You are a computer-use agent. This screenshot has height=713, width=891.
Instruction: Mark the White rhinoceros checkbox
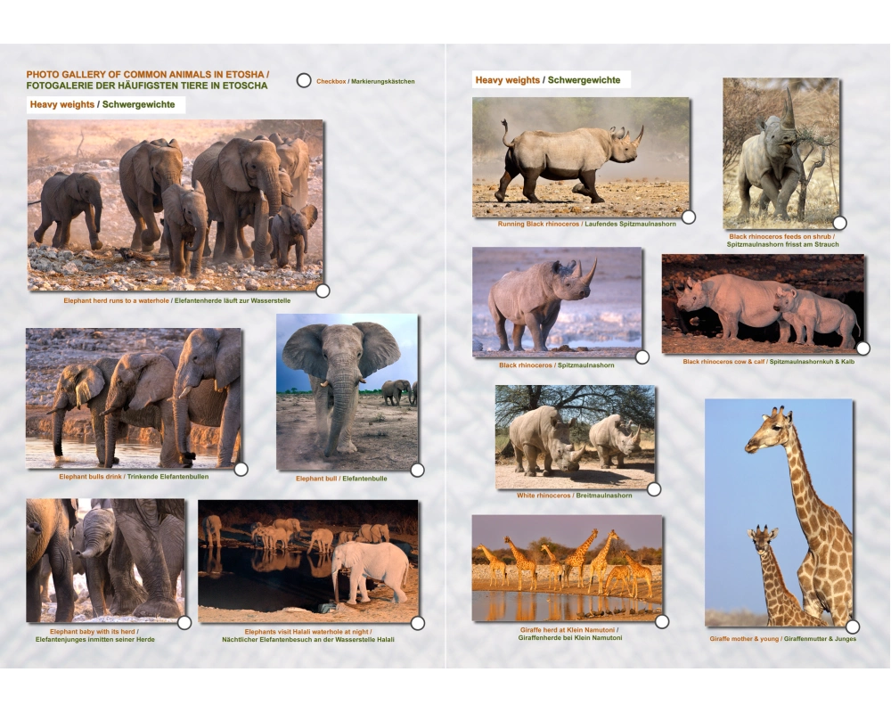tap(654, 489)
